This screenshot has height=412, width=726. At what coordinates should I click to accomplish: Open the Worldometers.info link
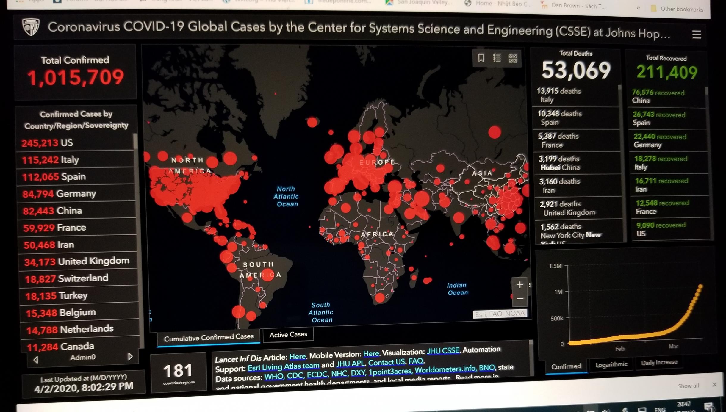[x=445, y=369]
